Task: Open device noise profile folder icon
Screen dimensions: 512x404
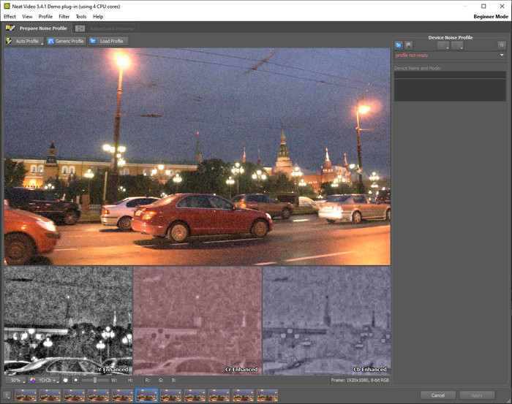Action: point(399,45)
